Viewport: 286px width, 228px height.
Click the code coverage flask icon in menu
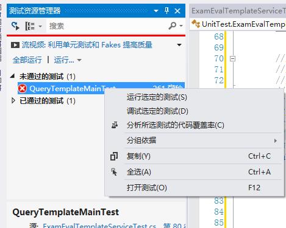(115, 125)
